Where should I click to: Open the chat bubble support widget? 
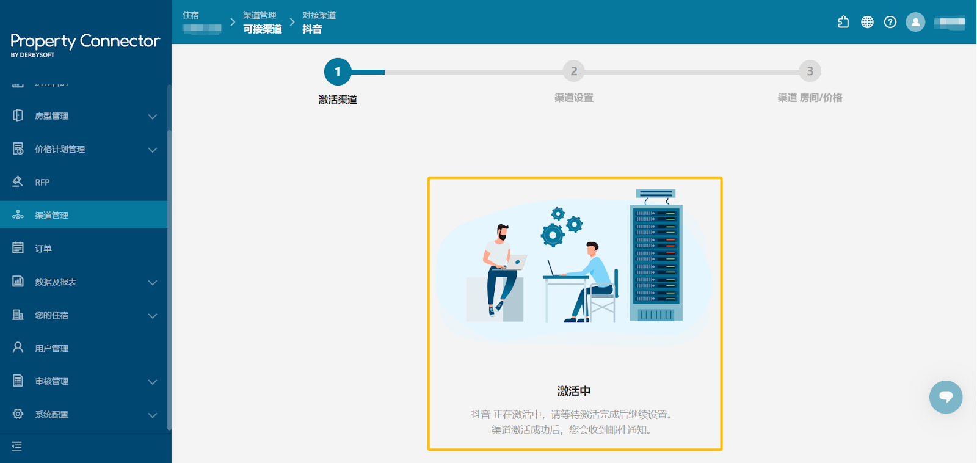coord(946,397)
